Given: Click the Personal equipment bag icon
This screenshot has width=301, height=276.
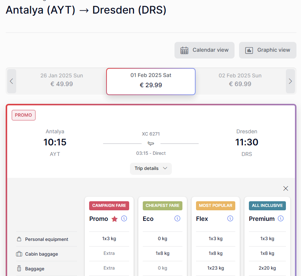Looking at the screenshot, I should click(x=19, y=239).
